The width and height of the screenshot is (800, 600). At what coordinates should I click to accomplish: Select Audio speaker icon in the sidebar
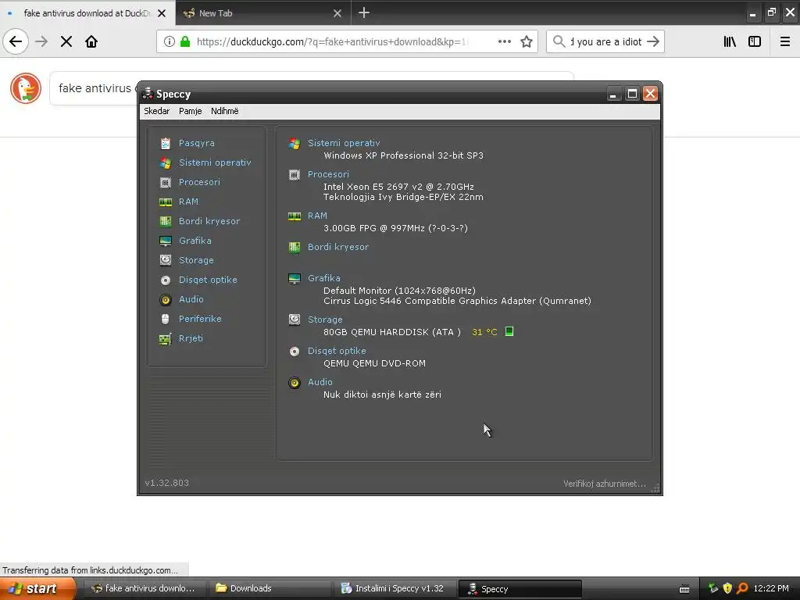click(166, 299)
